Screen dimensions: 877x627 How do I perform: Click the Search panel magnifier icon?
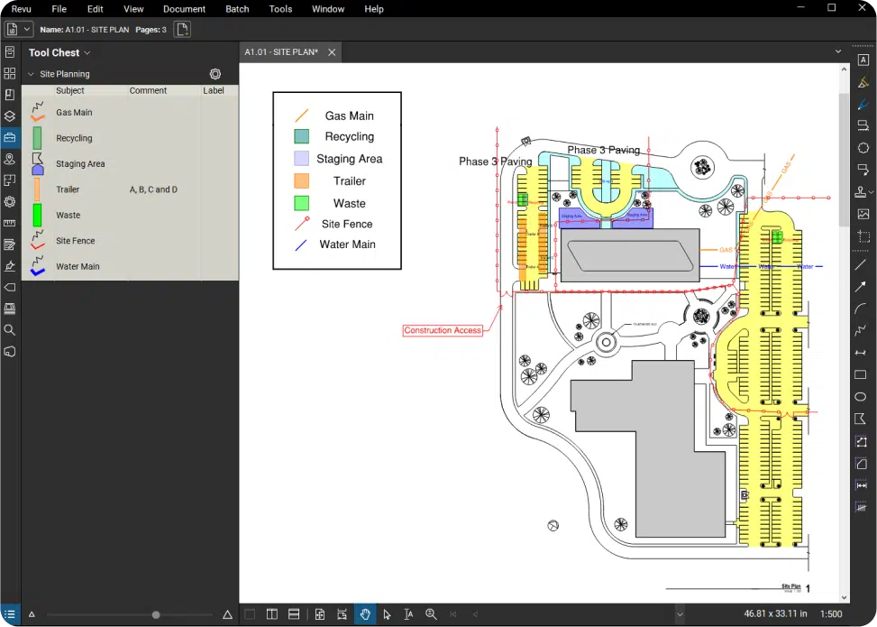click(10, 330)
